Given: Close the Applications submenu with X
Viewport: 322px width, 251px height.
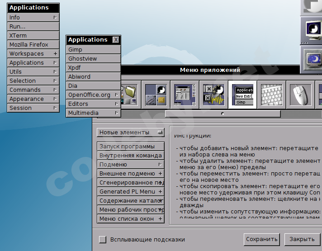Looking at the screenshot, I should (x=116, y=40).
